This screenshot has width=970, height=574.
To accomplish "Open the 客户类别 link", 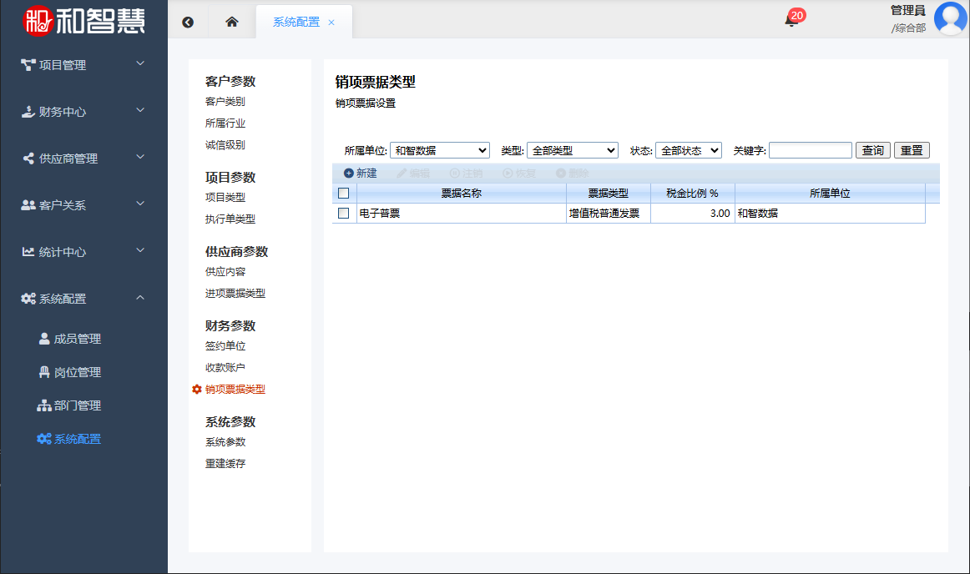I will (x=225, y=102).
